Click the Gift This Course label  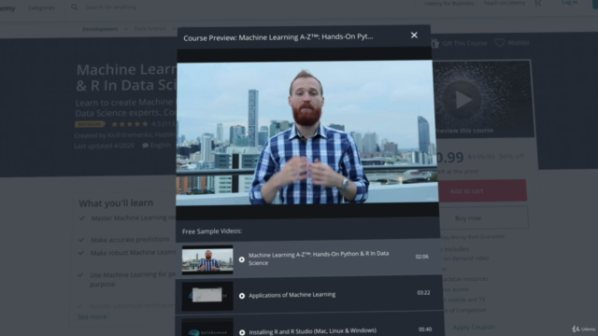464,44
